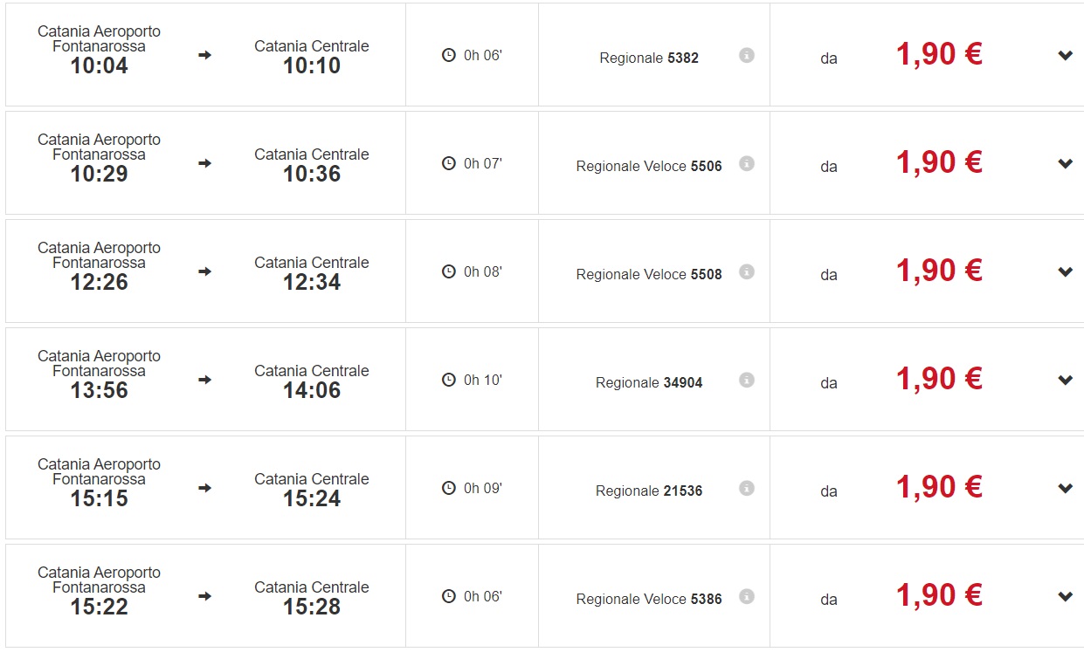1084x652 pixels.
Task: Show info for Regionale 34904 train
Action: [x=746, y=380]
